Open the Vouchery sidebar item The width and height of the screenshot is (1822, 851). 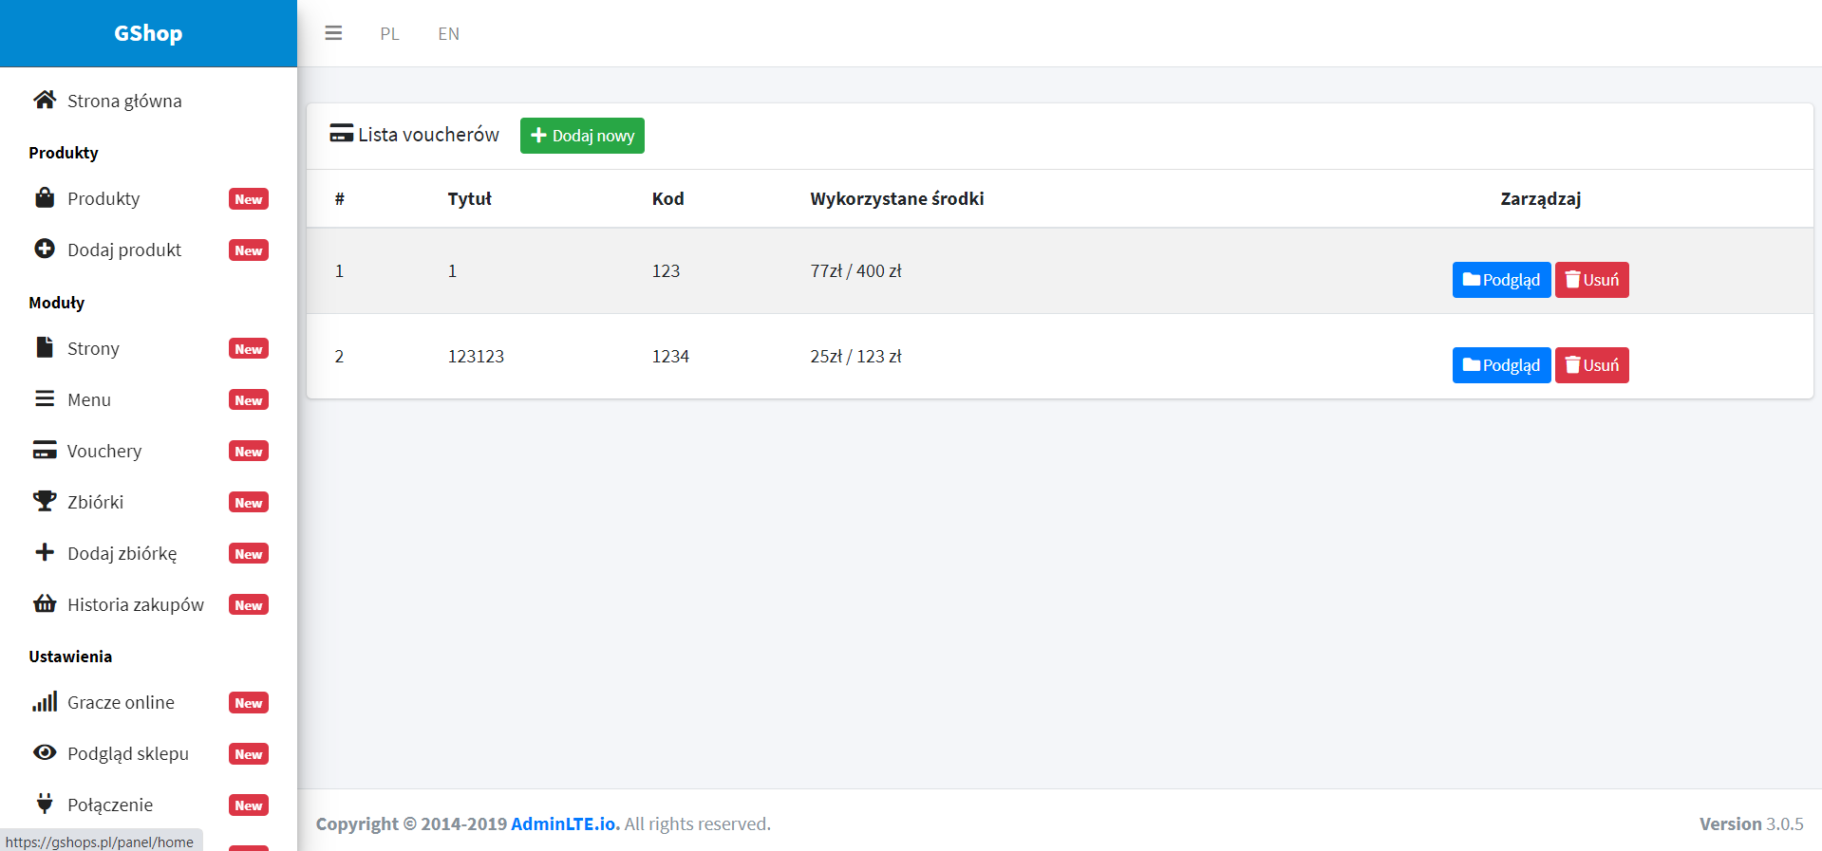pos(104,452)
